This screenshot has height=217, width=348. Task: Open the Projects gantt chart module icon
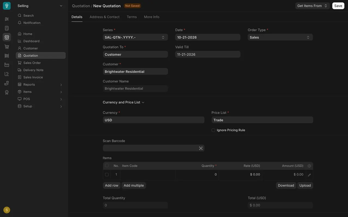click(x=7, y=74)
